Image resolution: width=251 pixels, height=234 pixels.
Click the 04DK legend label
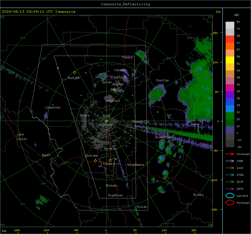pyautogui.click(x=240, y=161)
